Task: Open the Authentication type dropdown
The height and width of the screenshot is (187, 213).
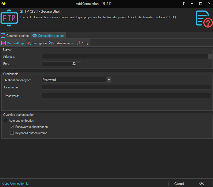Action: 109,80
